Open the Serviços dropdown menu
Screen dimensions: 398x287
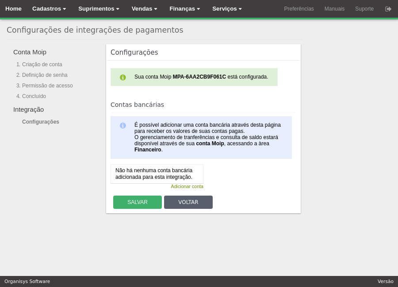[227, 9]
